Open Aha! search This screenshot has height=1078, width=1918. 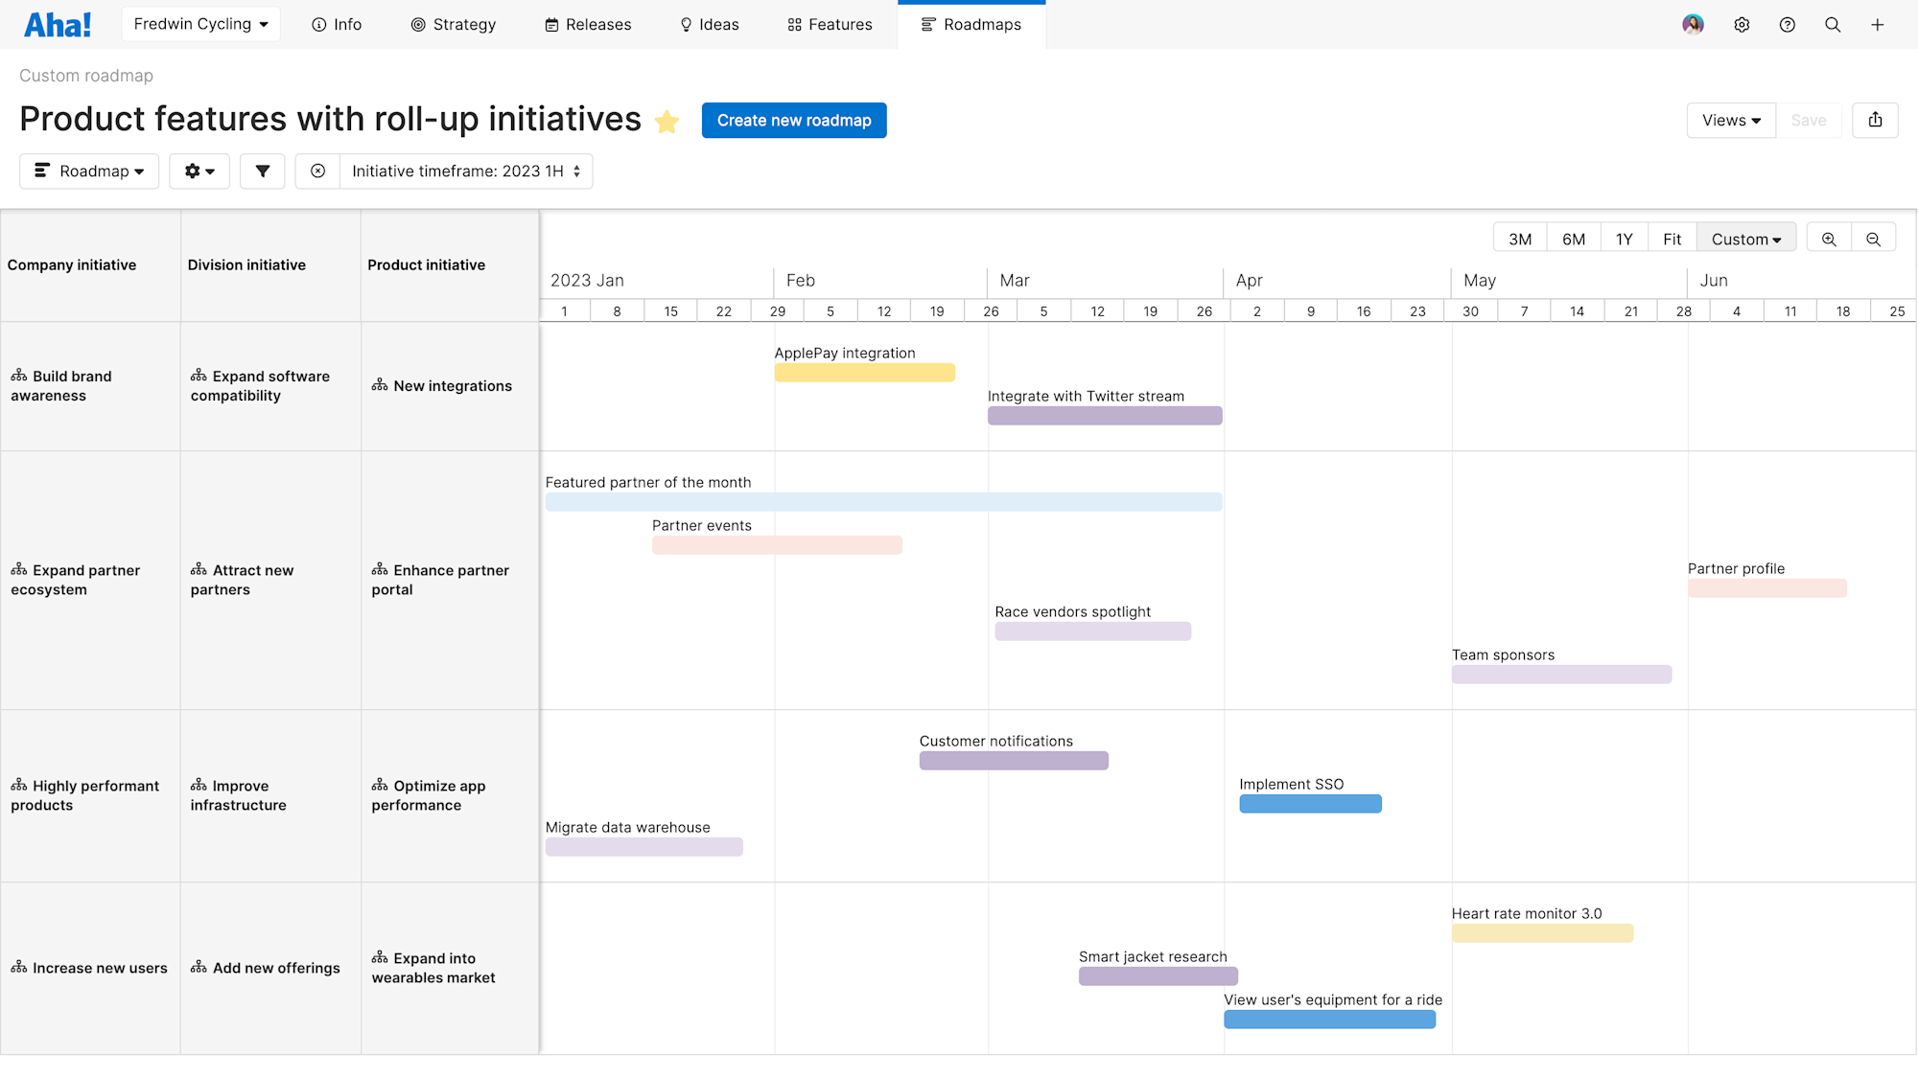[x=1833, y=24]
